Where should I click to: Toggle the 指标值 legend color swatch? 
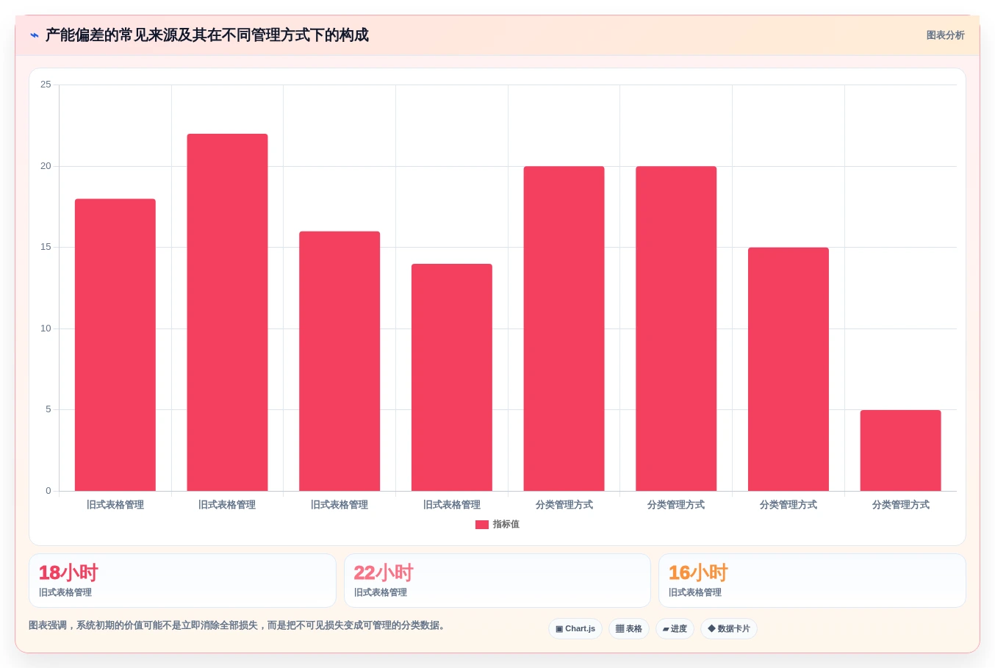[482, 525]
